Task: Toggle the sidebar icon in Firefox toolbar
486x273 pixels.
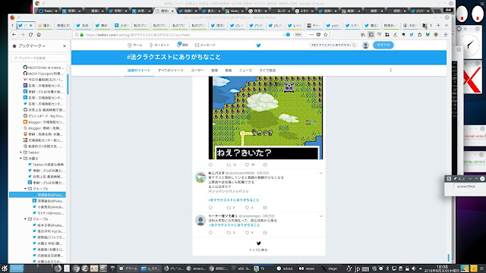Action: click(x=371, y=35)
